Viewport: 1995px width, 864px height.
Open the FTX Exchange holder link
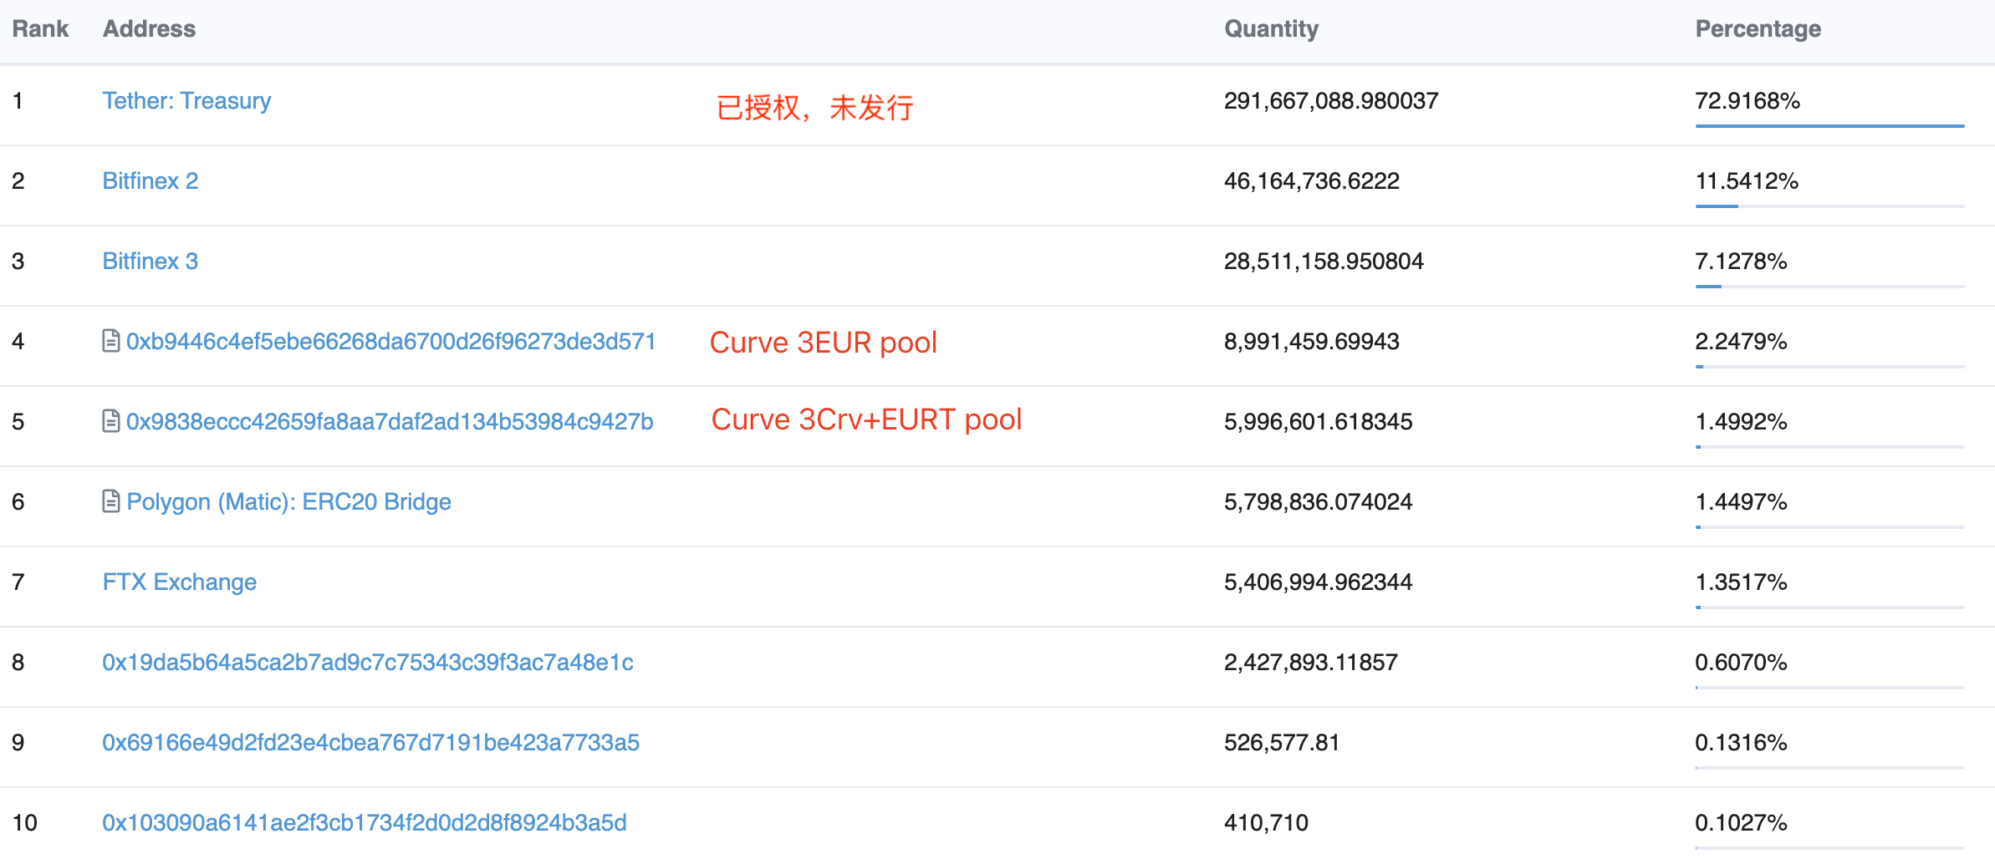point(180,582)
